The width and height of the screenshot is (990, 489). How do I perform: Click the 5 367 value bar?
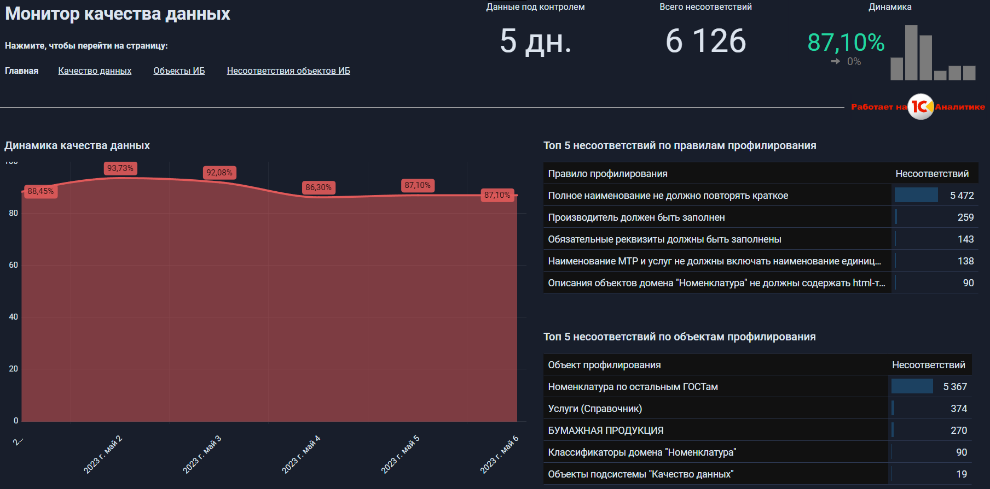912,386
